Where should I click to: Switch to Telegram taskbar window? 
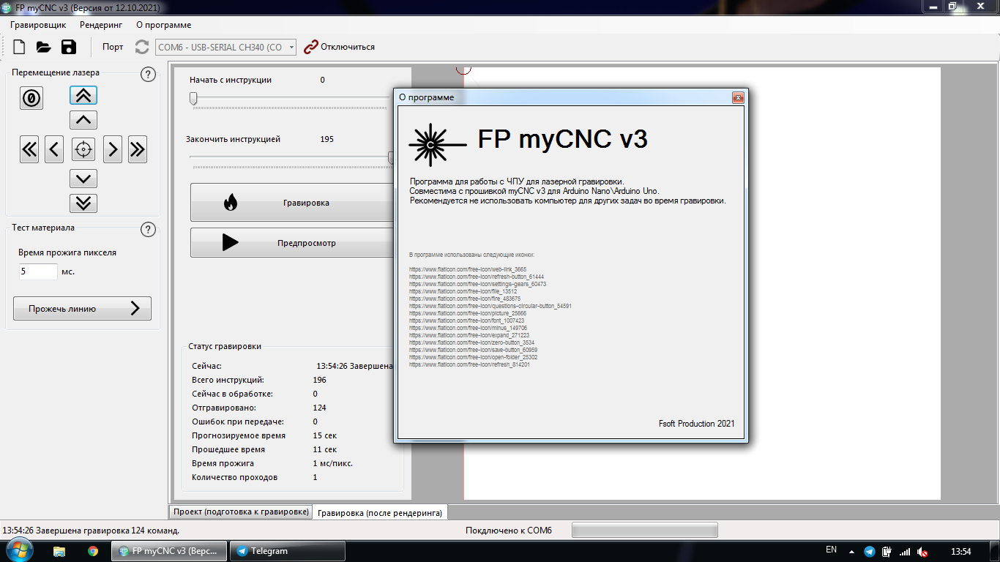(x=289, y=551)
